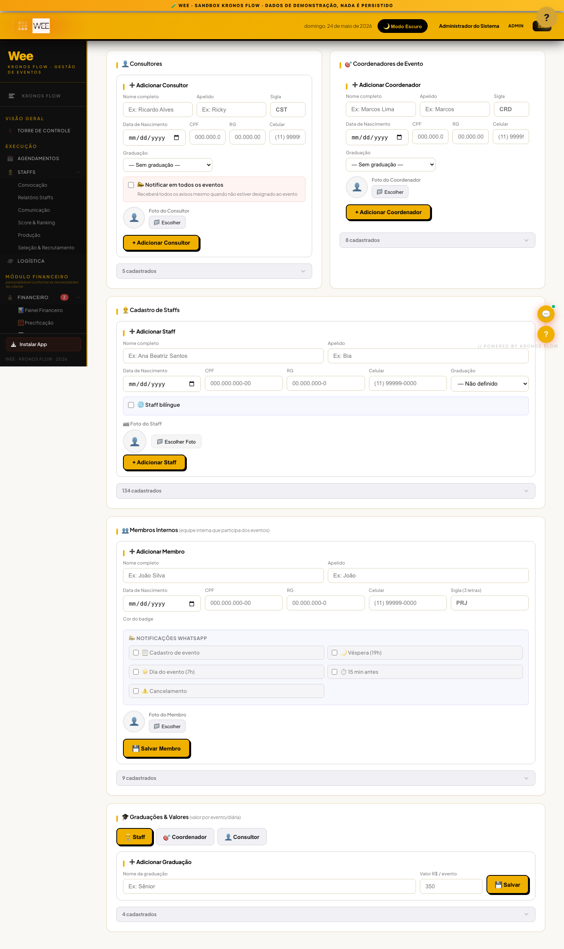Click the graduation cap icon by Graduações & Valores

125,817
